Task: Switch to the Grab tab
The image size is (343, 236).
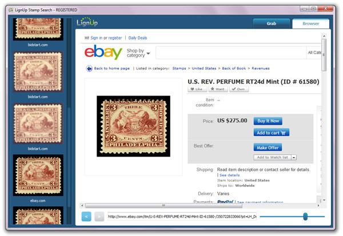Action: point(272,23)
